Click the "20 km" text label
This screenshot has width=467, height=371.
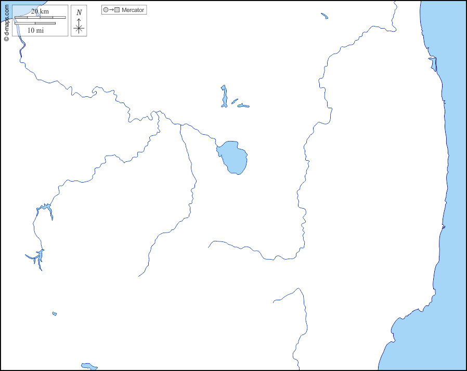(40, 11)
